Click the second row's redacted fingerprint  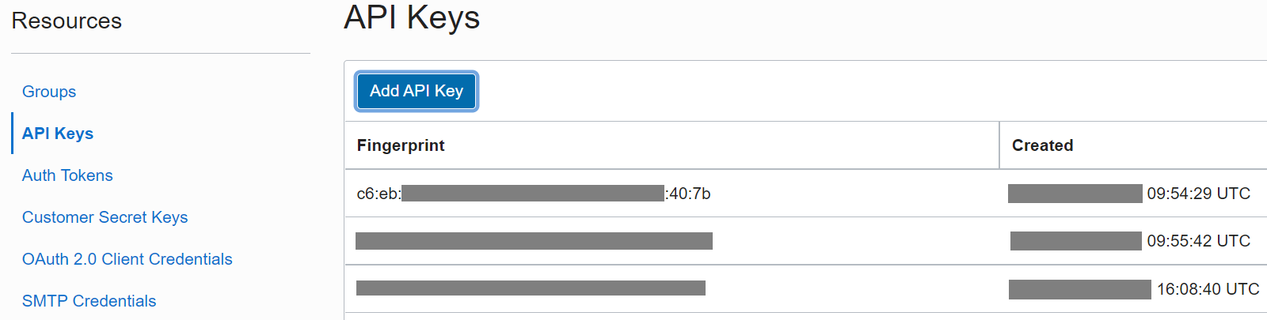click(534, 241)
